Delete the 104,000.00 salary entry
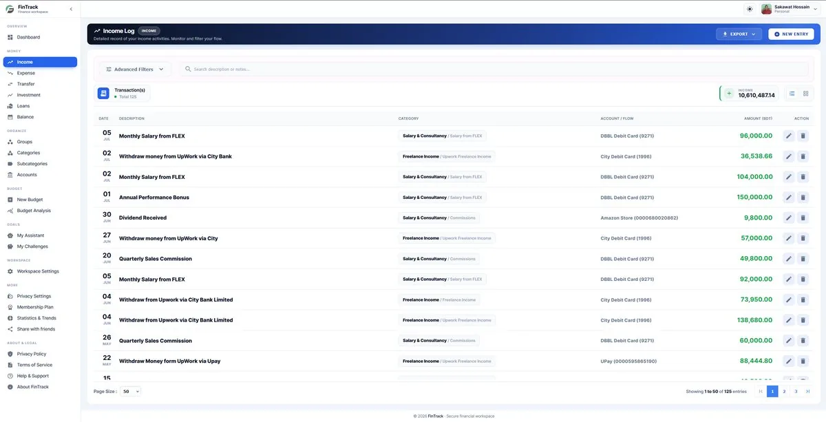This screenshot has height=422, width=826. [x=803, y=177]
